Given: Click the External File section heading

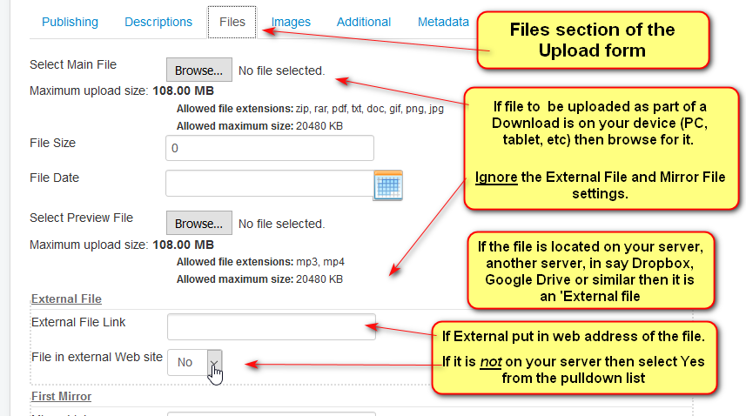Looking at the screenshot, I should pyautogui.click(x=66, y=299).
